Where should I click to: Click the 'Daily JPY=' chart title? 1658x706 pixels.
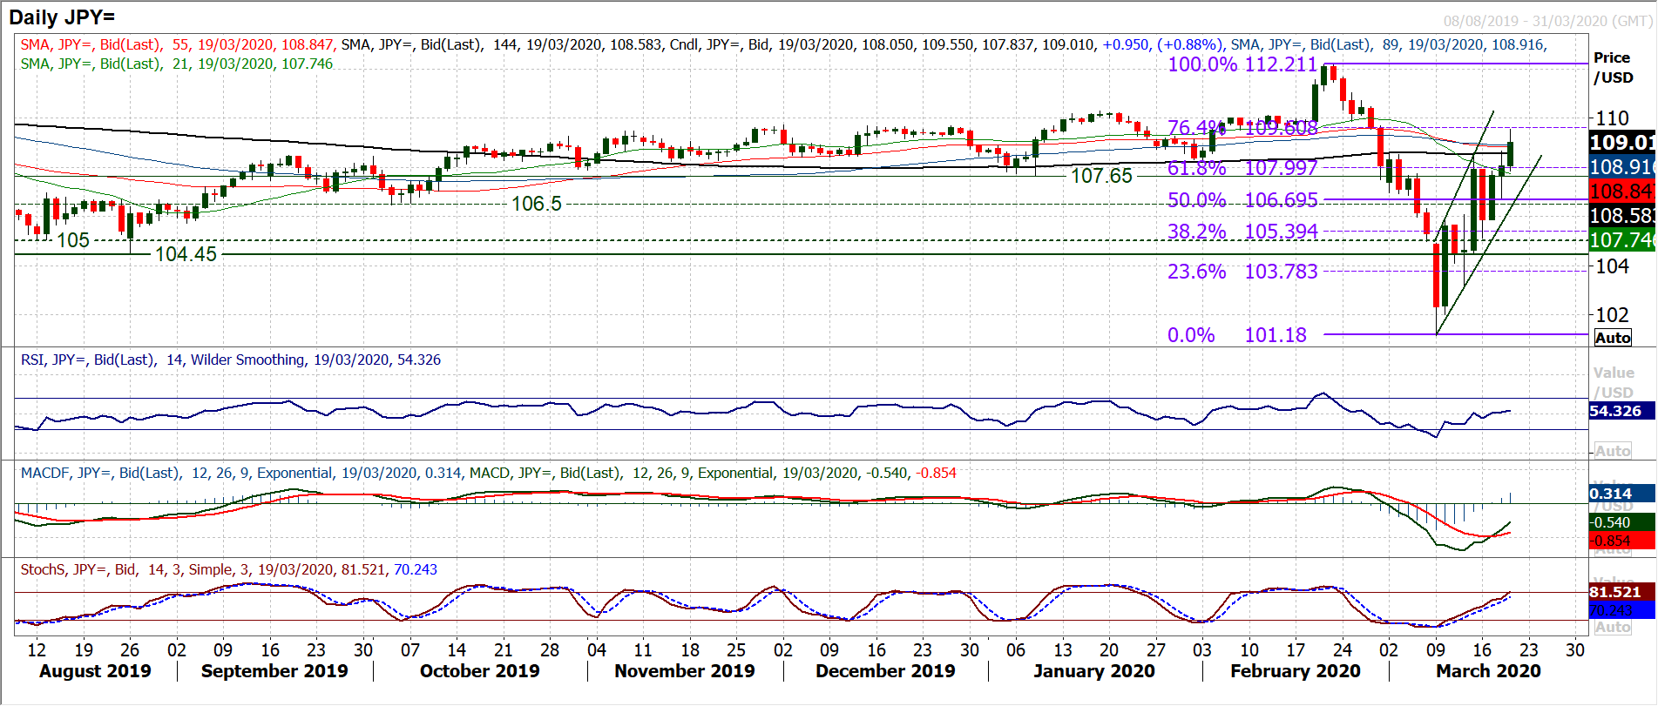(x=62, y=17)
